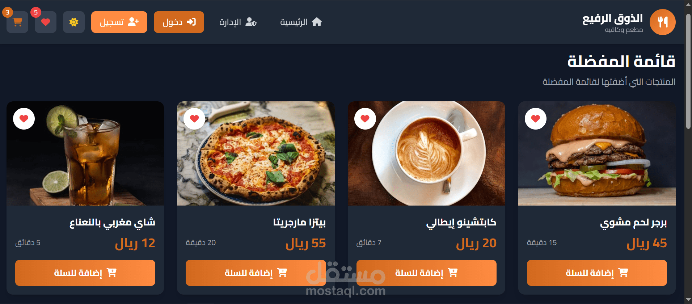
Task: Click the دخول login button
Action: (179, 22)
